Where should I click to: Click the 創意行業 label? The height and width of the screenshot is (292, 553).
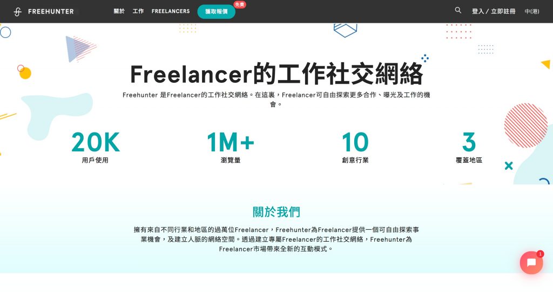[x=355, y=160]
